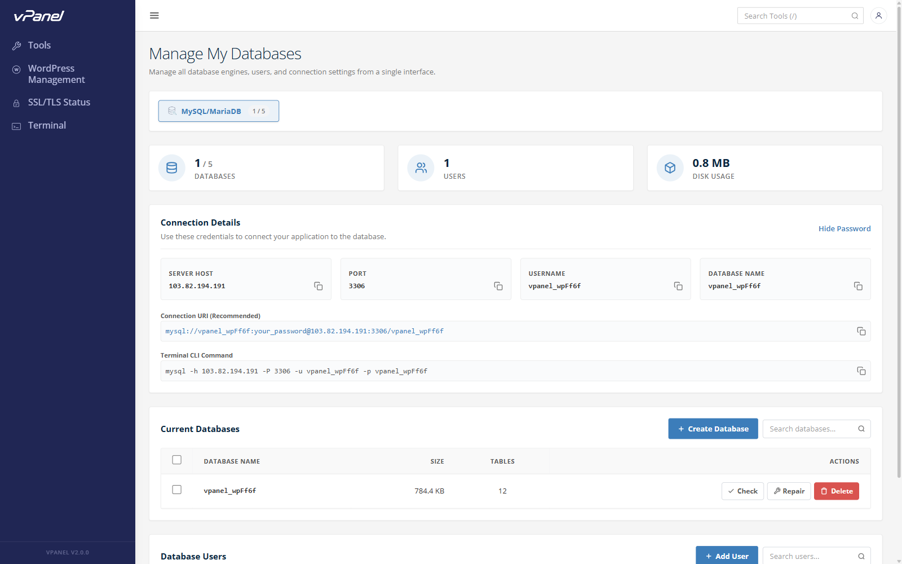Click the page vertical scrollbar

899,243
